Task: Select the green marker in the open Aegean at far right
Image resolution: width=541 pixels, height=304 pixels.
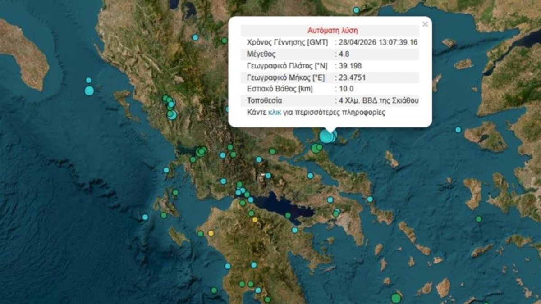Action: point(478,219)
